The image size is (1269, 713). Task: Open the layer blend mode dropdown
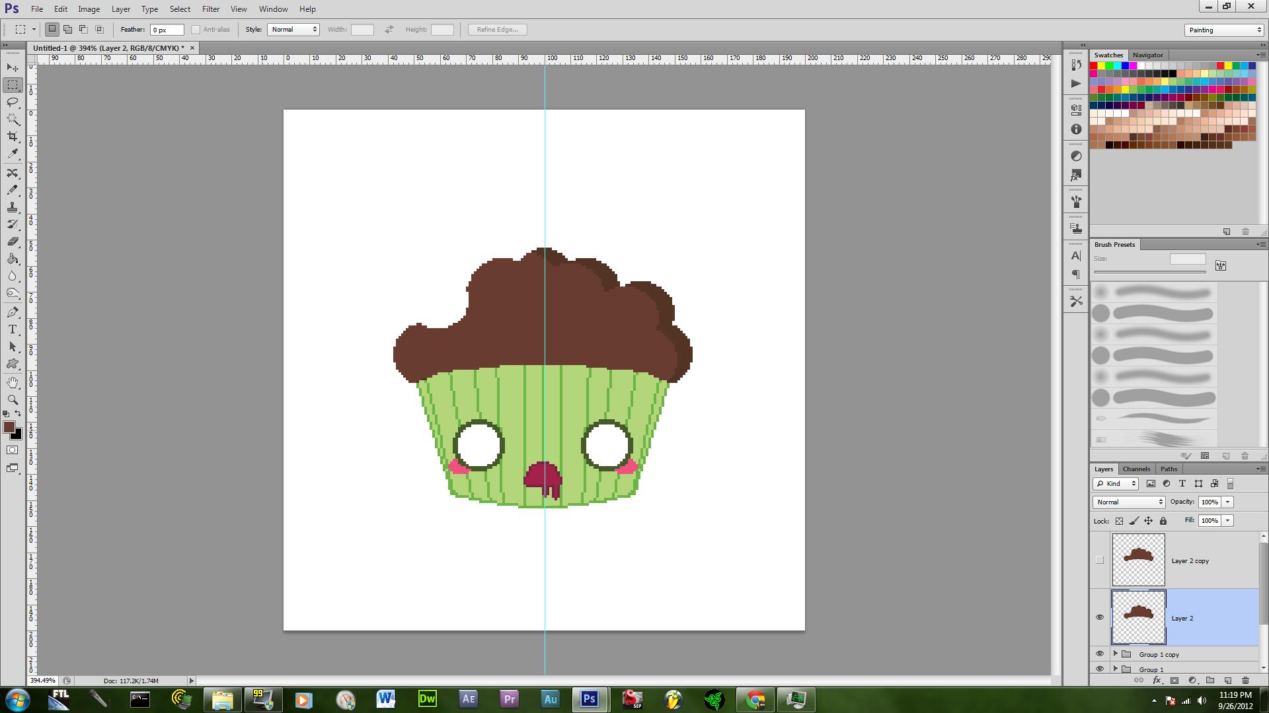pyautogui.click(x=1129, y=502)
